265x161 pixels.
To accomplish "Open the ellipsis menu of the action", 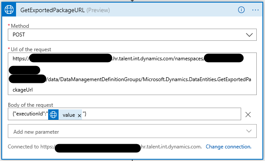I will (x=255, y=10).
